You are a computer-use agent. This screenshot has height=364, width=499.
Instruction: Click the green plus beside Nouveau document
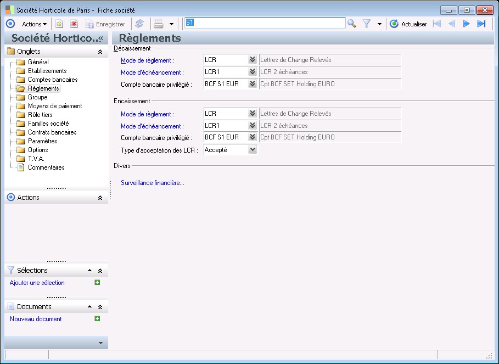(x=97, y=318)
